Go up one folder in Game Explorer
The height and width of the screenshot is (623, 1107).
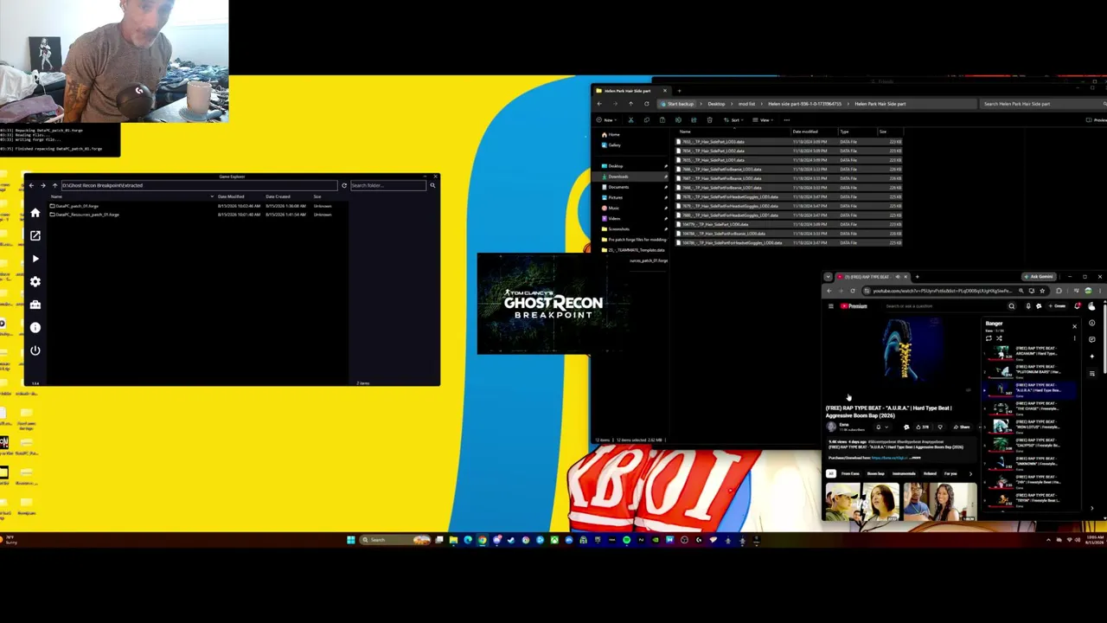coord(54,185)
